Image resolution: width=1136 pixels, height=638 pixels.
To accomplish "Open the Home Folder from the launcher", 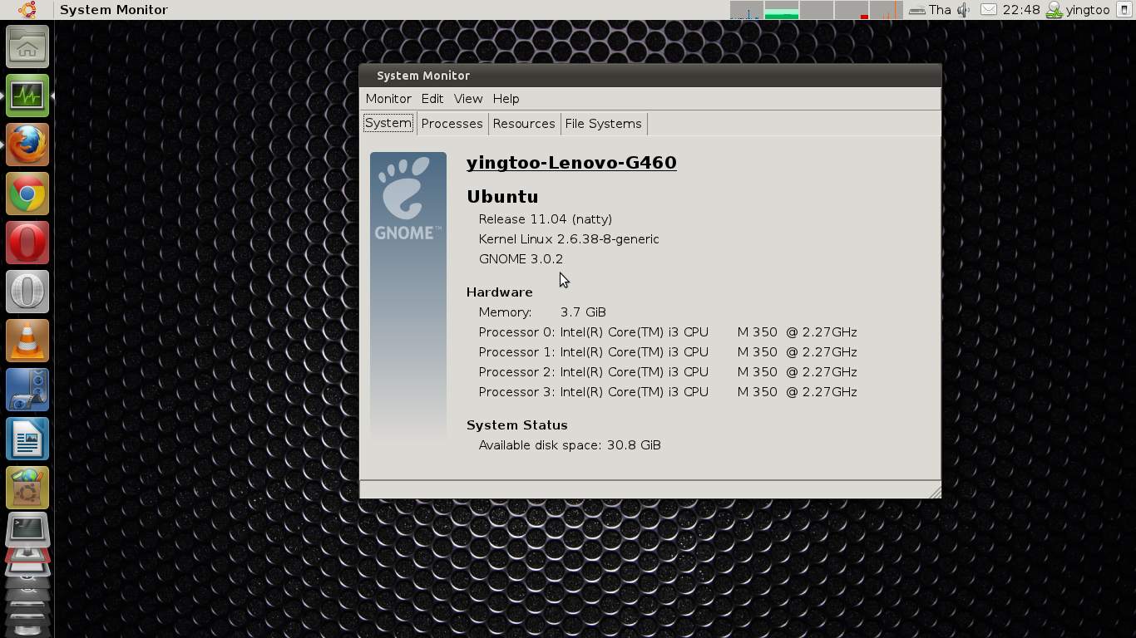I will coord(27,47).
